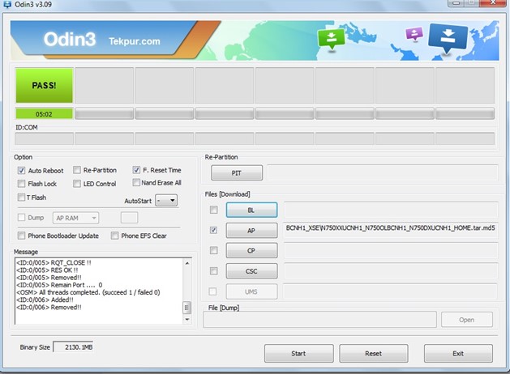The image size is (510, 374).
Task: Click the Reset button
Action: 373,354
